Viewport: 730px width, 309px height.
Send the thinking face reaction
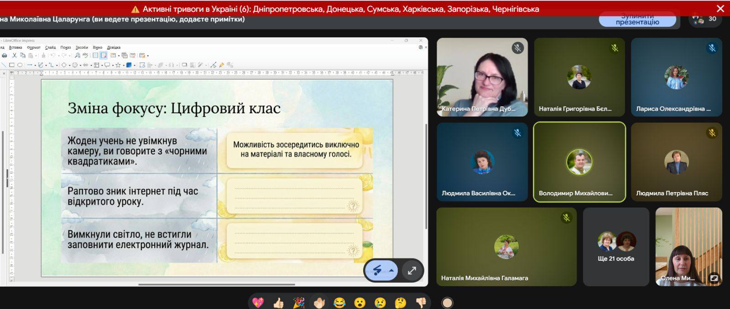[x=401, y=303]
